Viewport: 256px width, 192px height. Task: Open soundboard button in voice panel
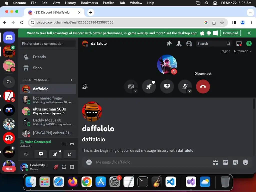[x=70, y=154]
